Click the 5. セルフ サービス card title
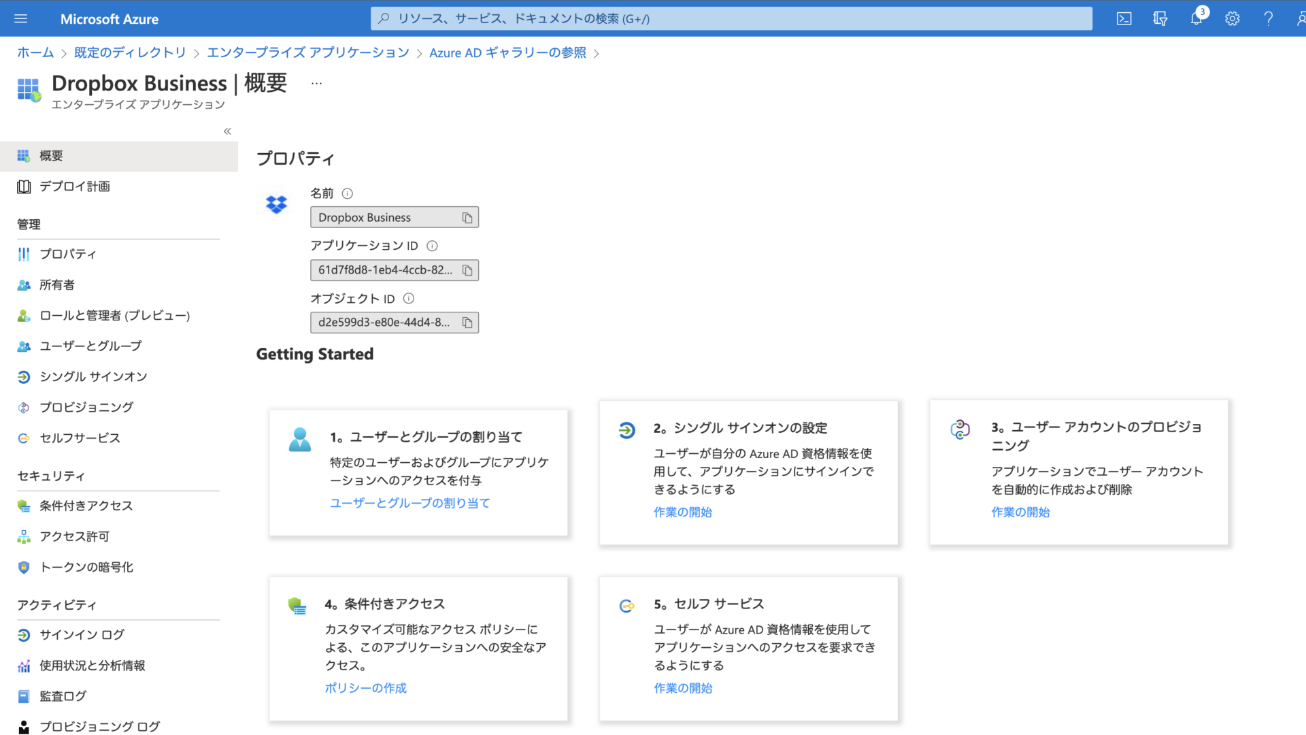Viewport: 1306px width, 735px height. [x=709, y=604]
